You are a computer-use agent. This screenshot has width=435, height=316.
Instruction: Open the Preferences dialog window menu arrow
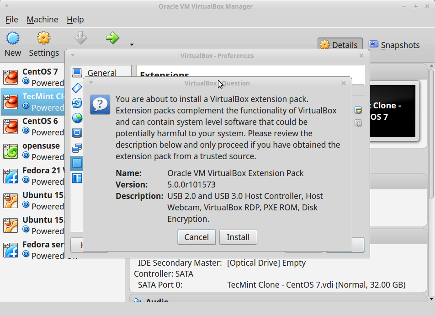[x=73, y=55]
